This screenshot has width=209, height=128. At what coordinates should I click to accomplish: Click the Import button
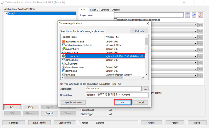[49, 113]
